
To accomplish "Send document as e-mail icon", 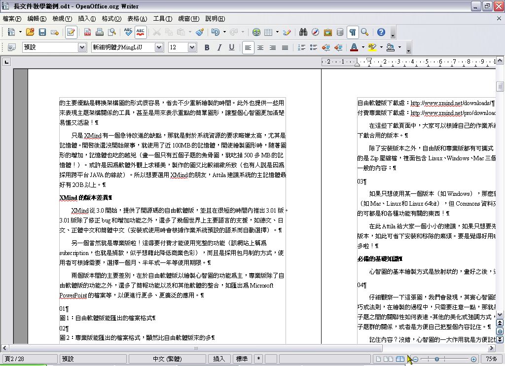I will pyautogui.click(x=54, y=32).
